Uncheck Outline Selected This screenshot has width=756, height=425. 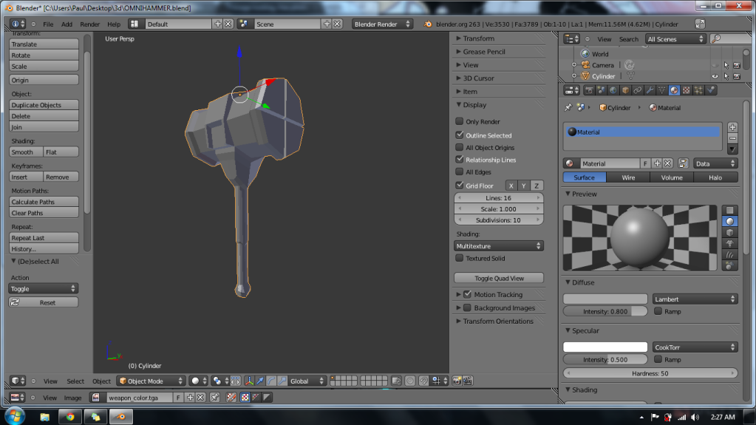pyautogui.click(x=460, y=135)
